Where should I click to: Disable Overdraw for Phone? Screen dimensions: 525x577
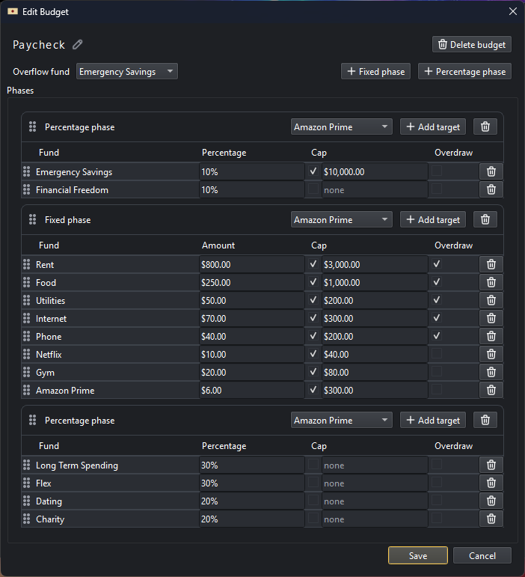(437, 336)
